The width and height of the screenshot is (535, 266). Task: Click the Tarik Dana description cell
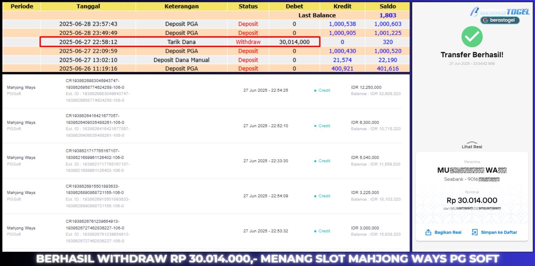click(x=181, y=42)
